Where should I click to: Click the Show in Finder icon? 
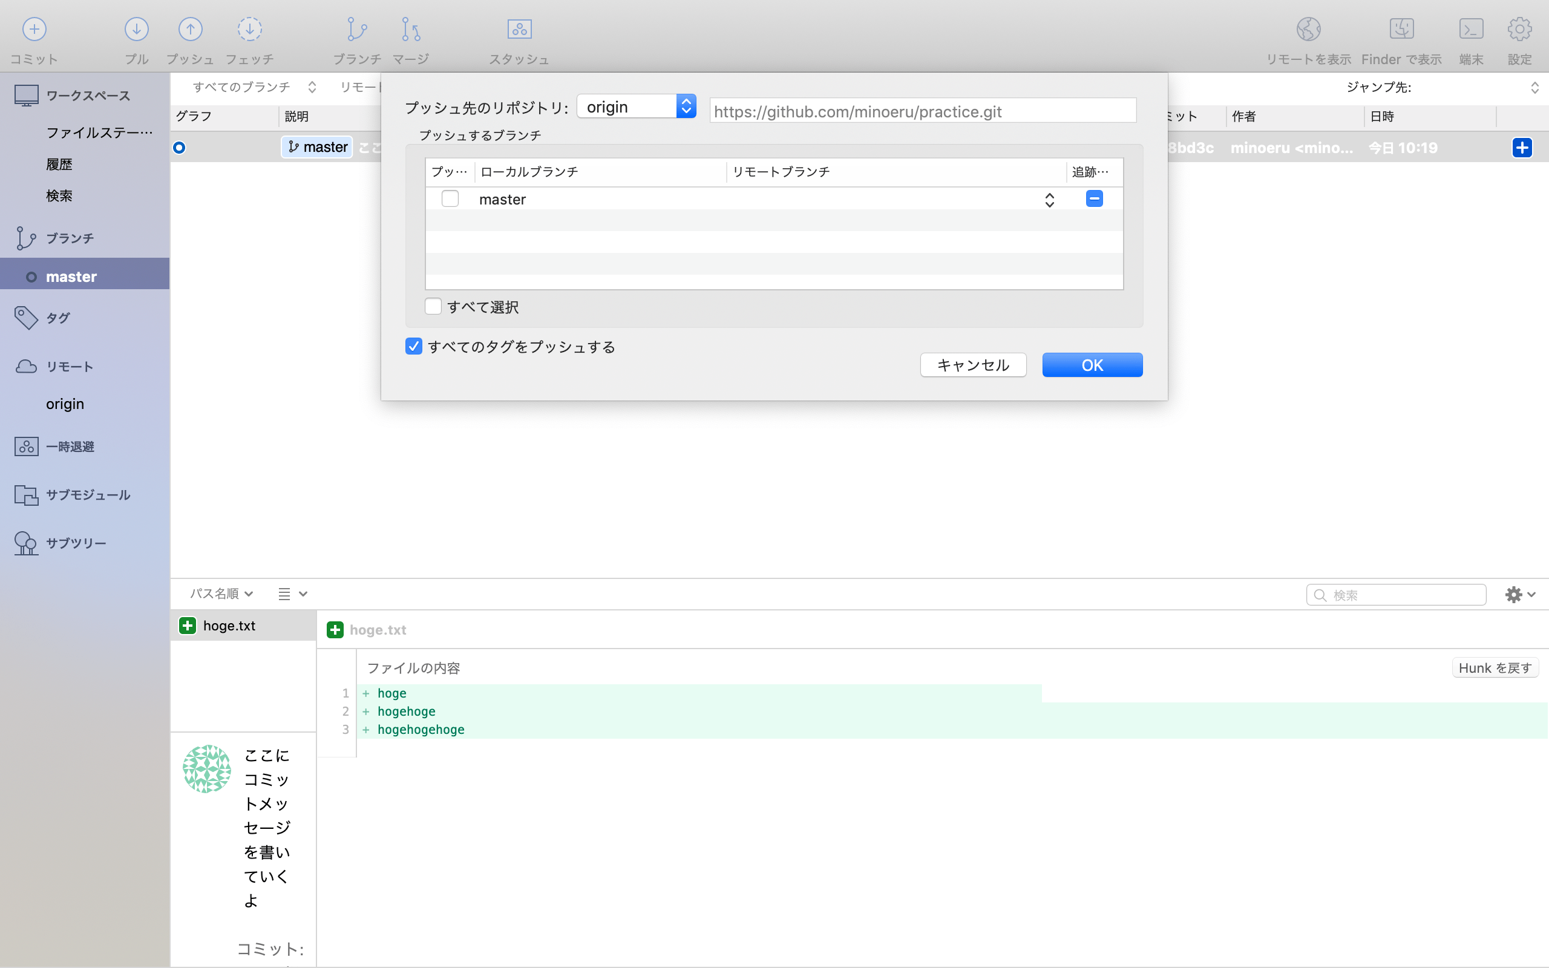click(1401, 30)
